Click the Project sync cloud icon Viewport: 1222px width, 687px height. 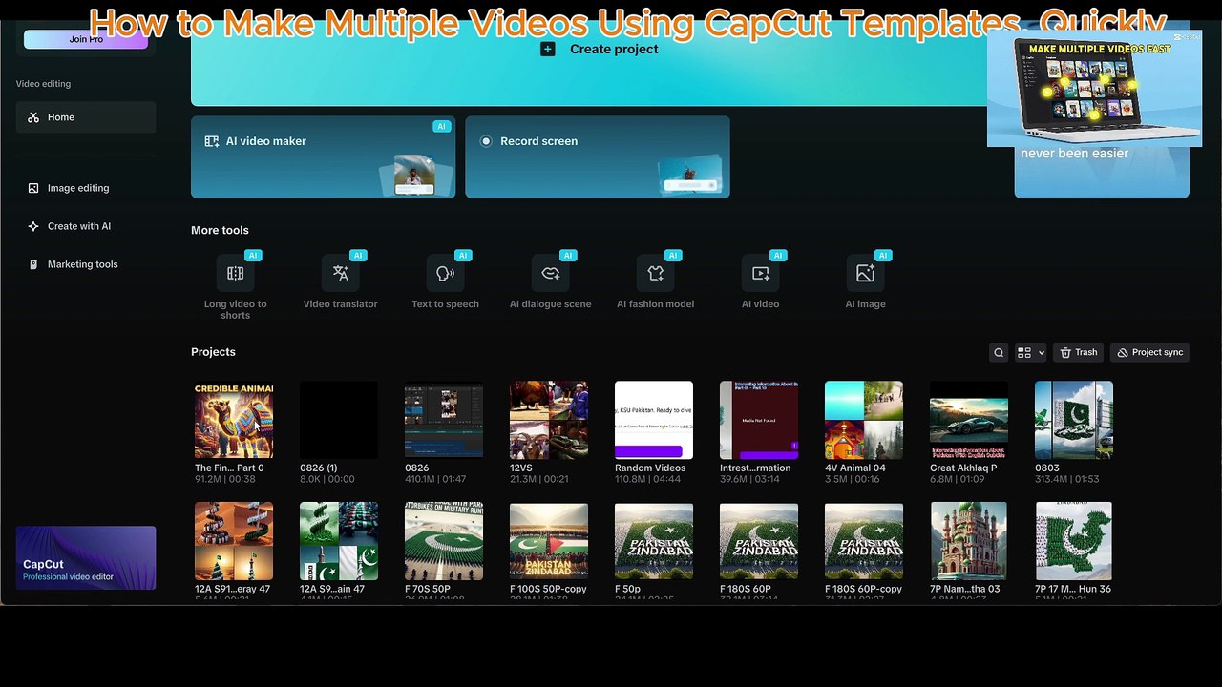[x=1123, y=352]
